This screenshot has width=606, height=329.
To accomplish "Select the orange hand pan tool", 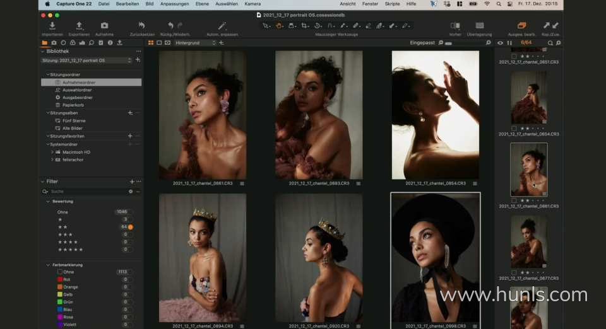I will coord(279,25).
